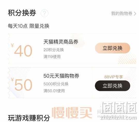Viewport: 139px width, 122px height.
Task: Click the 每天10点 限量兑换 subtitle
Action: tap(28, 26)
